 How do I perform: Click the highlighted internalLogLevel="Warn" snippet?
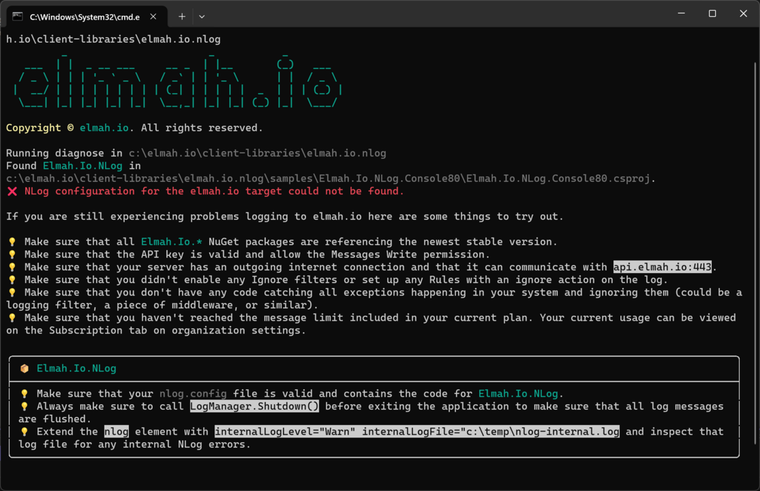tap(417, 431)
